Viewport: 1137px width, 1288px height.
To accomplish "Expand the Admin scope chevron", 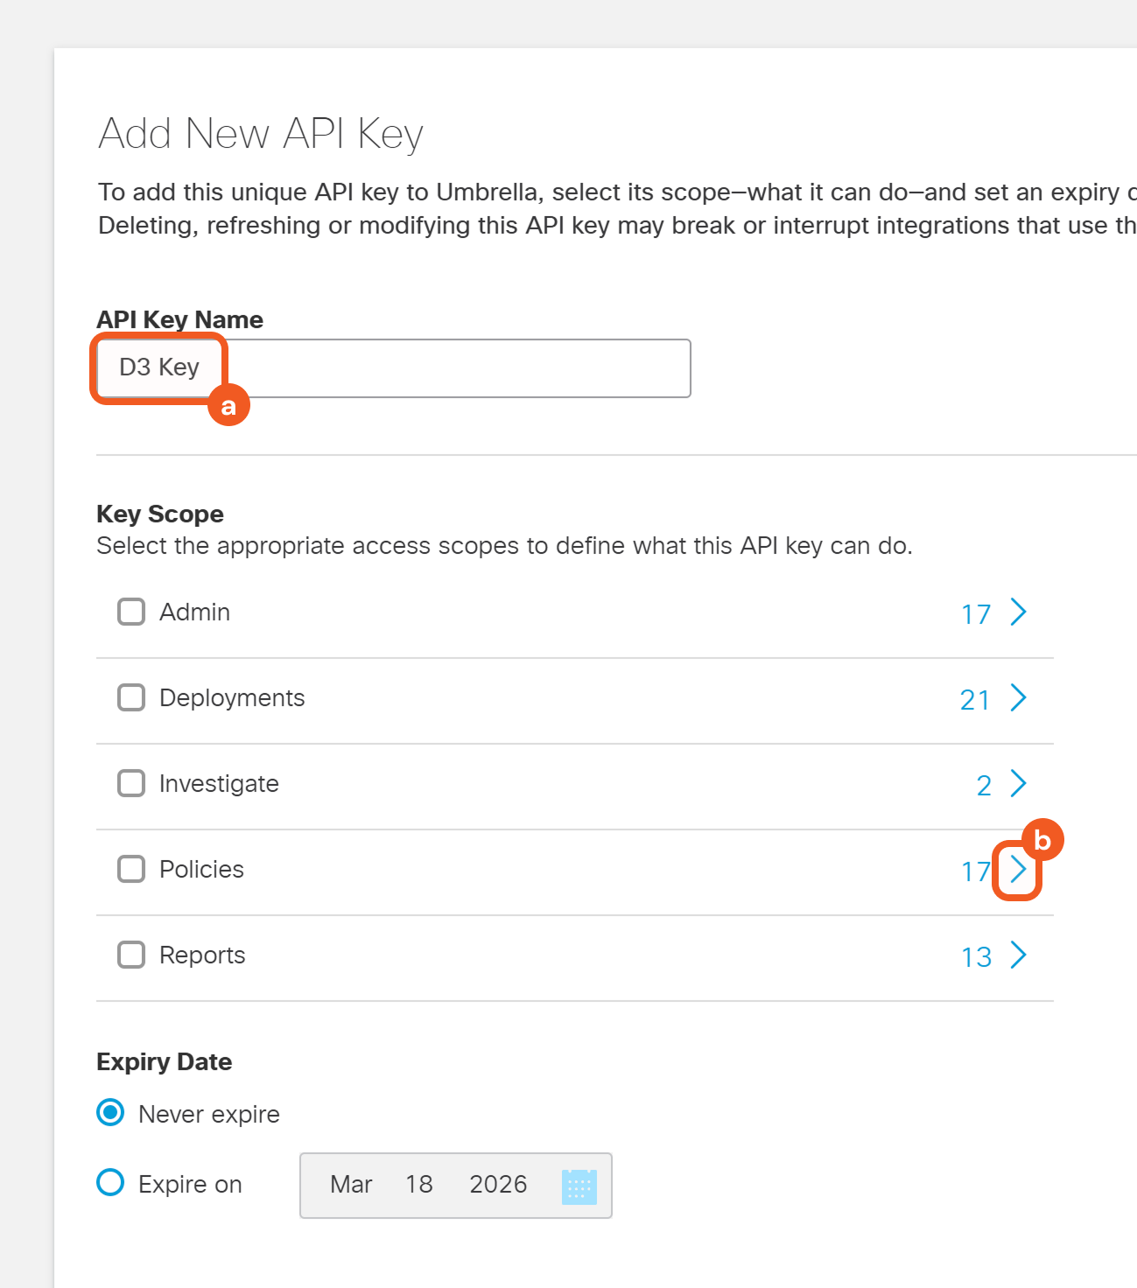I will [x=1018, y=612].
